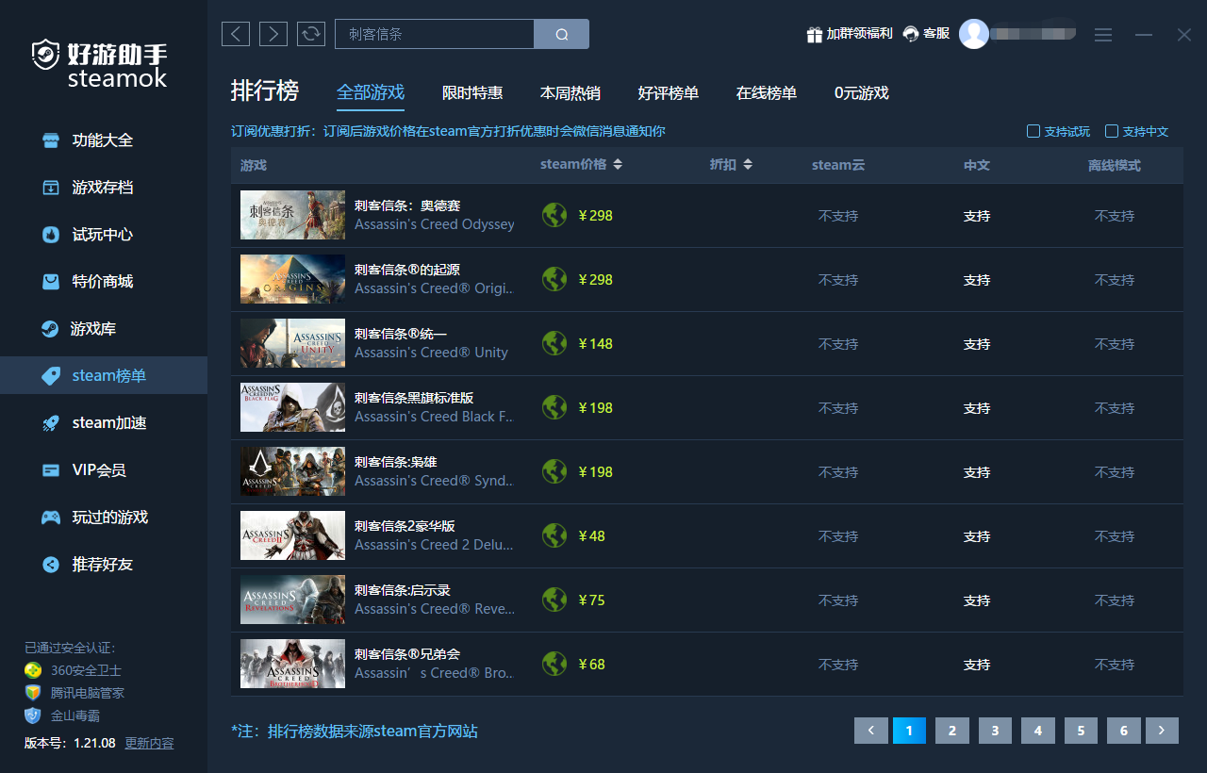Screen dimensions: 1207x773
Task: Go forward with the right arrow button
Action: click(x=273, y=34)
